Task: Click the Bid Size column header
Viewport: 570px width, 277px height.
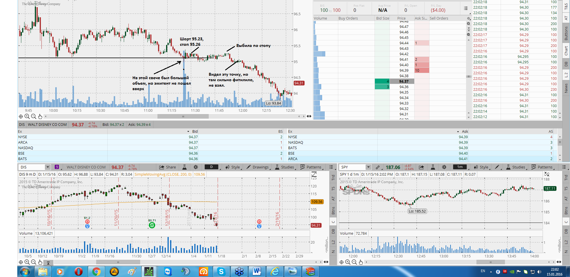Action: point(382,18)
